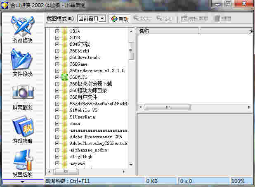Click the folder icon beside aligifbqb

tap(65, 156)
